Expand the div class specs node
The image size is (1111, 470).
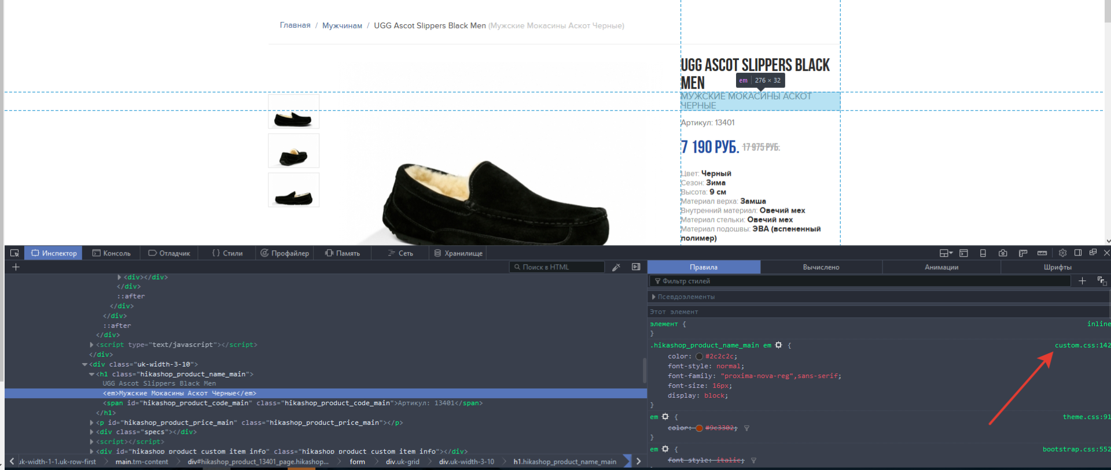click(x=91, y=432)
